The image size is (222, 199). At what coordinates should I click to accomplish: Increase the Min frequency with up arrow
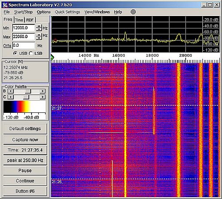[39, 26]
